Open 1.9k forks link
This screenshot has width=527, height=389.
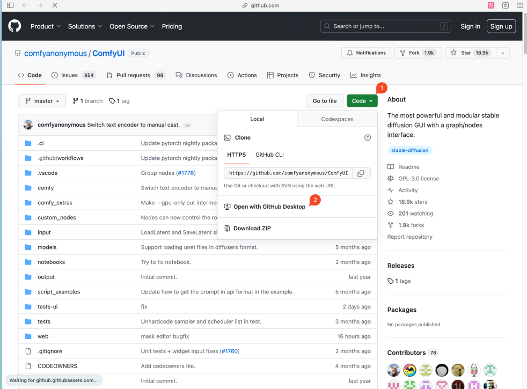coord(406,225)
